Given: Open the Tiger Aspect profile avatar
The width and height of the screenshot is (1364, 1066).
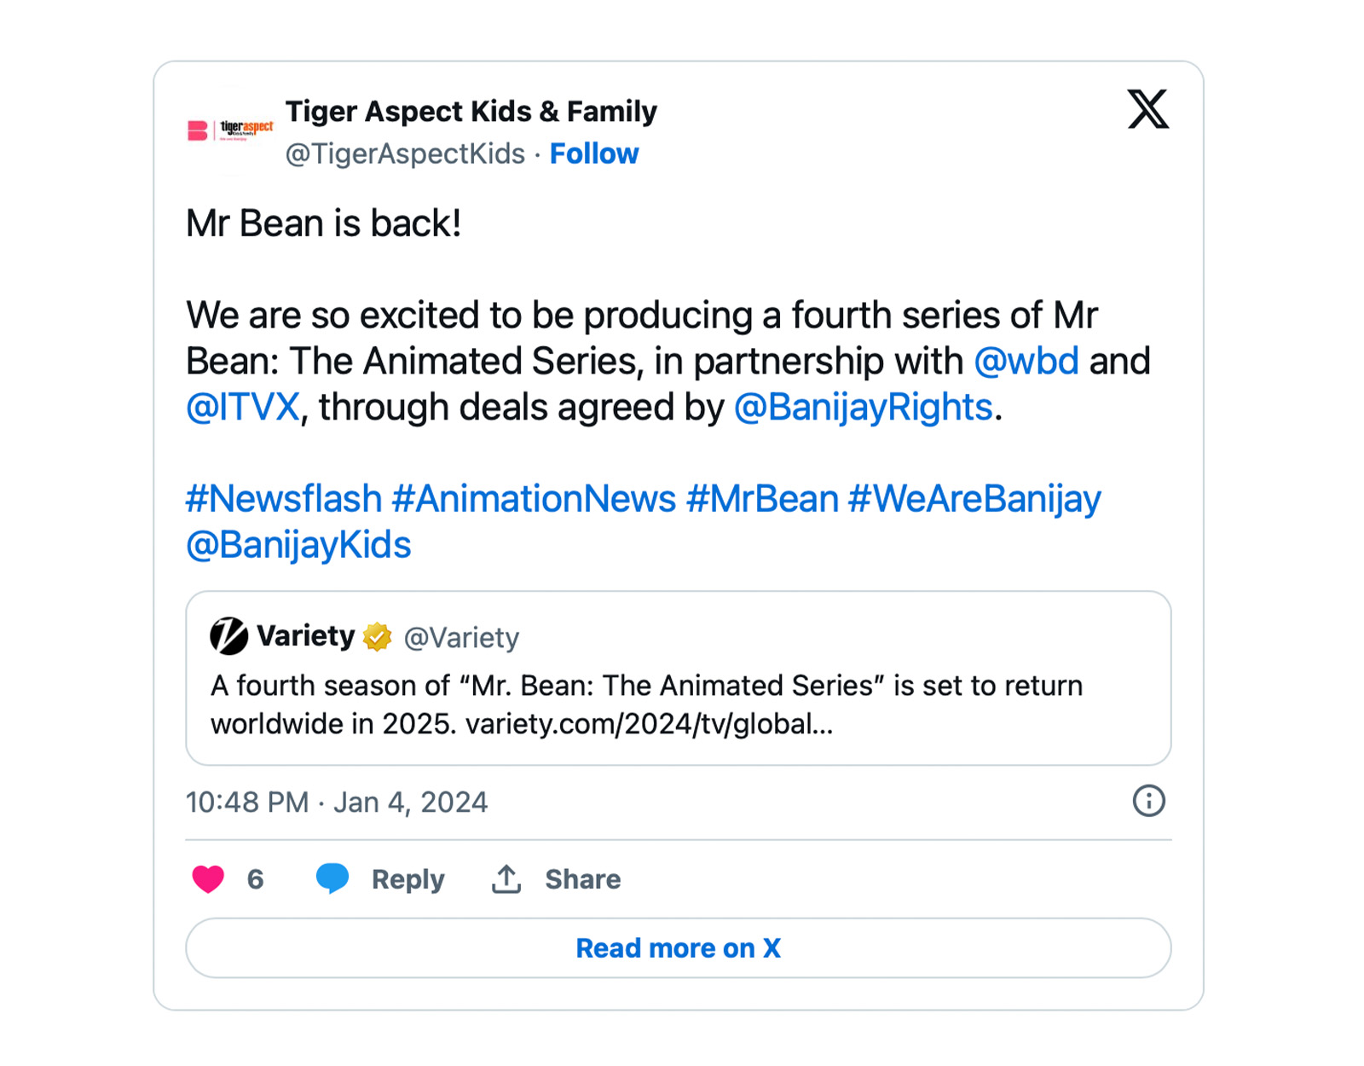Looking at the screenshot, I should pos(230,130).
